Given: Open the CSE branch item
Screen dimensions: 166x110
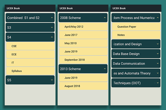Looking at the screenshot, I should pyautogui.click(x=30, y=46).
